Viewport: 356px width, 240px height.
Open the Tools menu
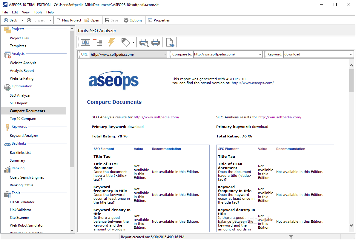(x=38, y=12)
